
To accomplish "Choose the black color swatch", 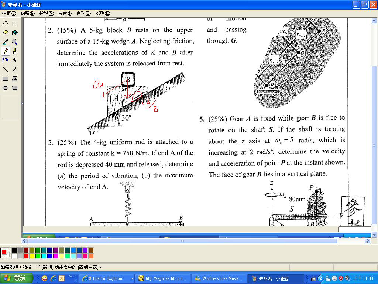I will tap(14, 250).
